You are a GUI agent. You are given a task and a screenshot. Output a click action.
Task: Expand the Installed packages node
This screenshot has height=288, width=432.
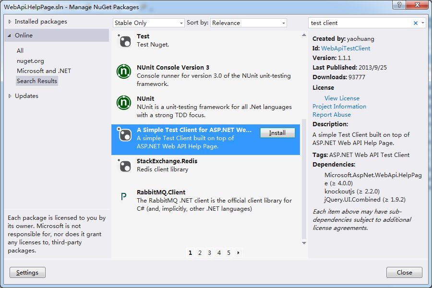[x=10, y=22]
